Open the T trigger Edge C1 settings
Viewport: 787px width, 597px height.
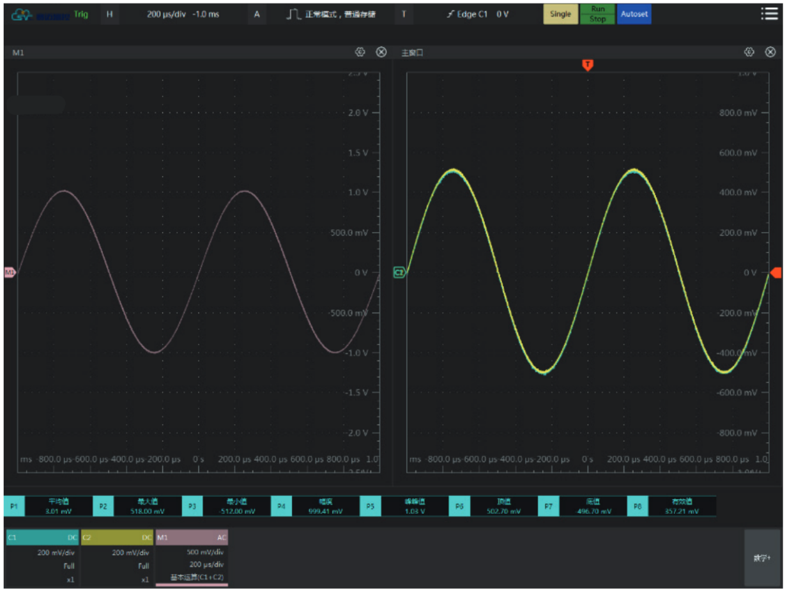click(x=404, y=14)
